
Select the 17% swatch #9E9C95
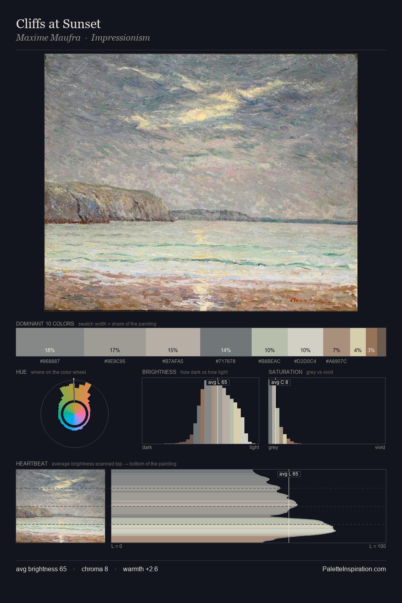coord(115,342)
